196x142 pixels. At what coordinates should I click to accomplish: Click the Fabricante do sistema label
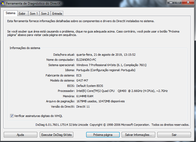pyautogui.click(x=60, y=75)
